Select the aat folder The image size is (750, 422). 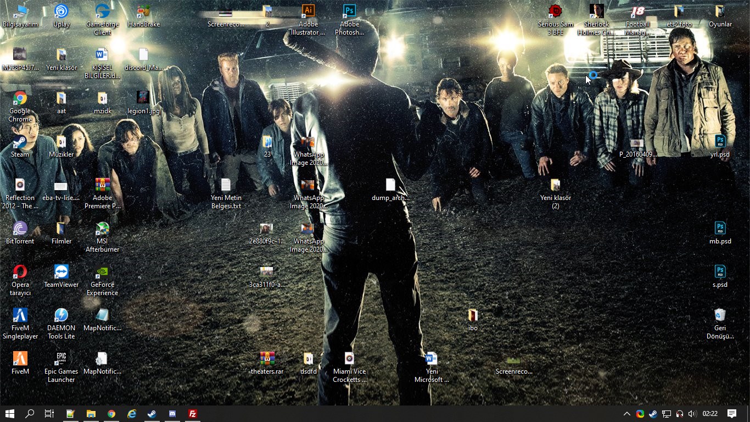pos(61,103)
